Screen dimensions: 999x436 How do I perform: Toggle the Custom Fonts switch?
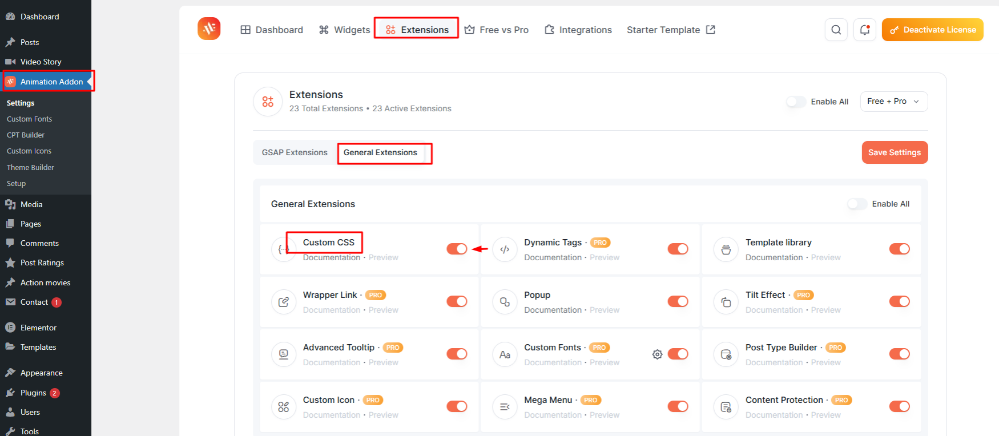(x=678, y=354)
